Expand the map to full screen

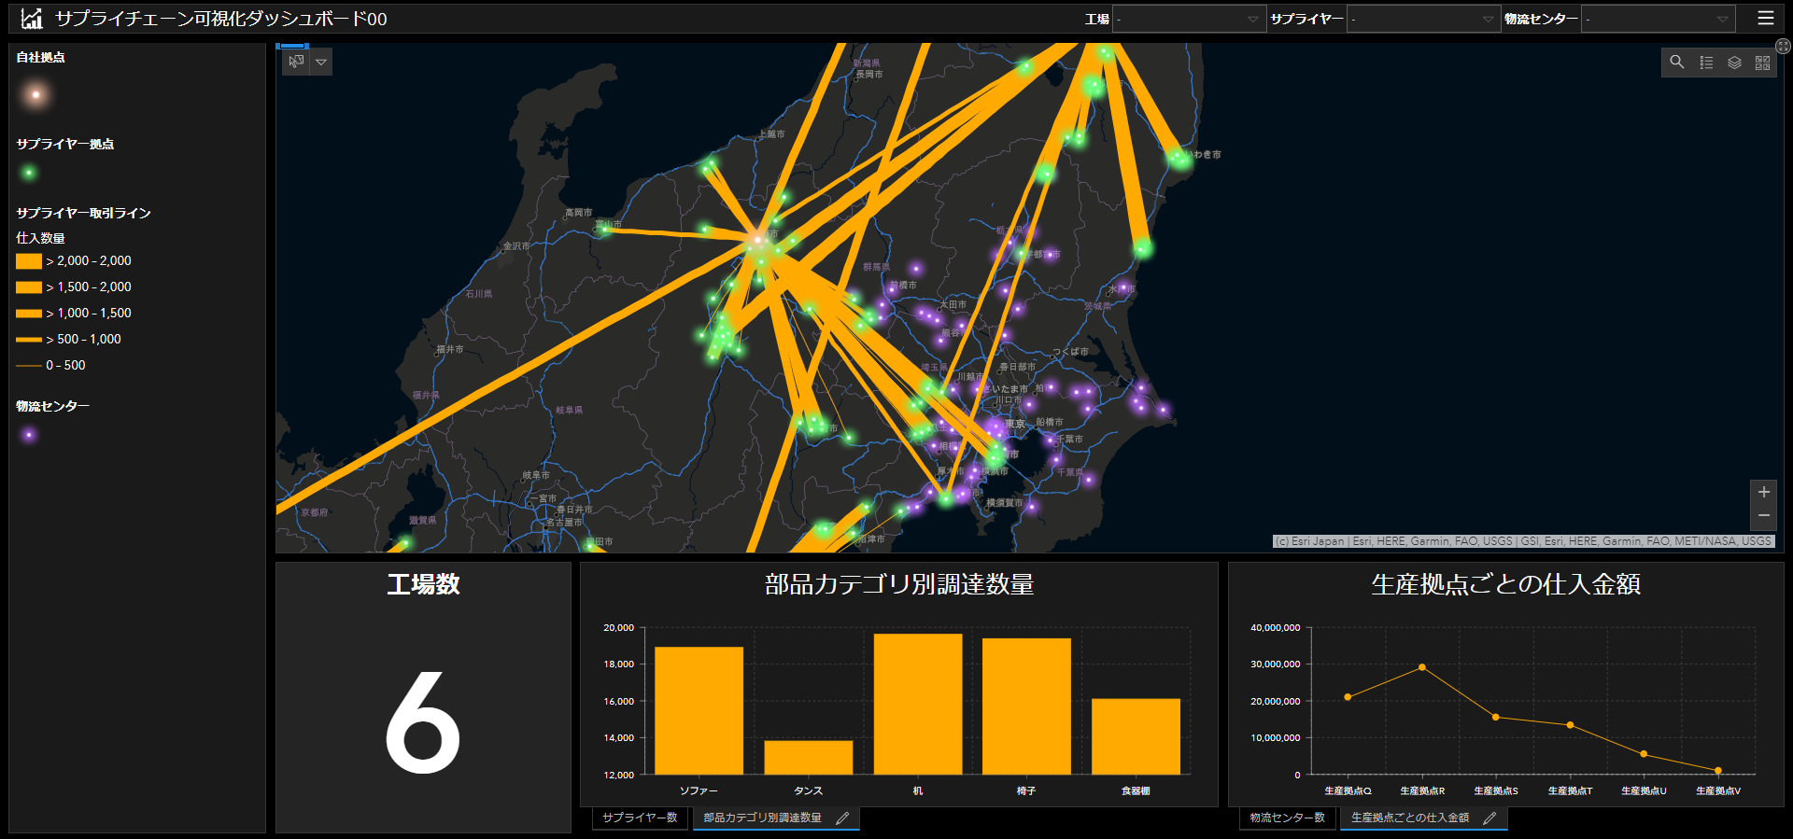1783,46
